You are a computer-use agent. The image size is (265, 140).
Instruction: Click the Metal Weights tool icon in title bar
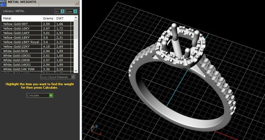(x=3, y=3)
